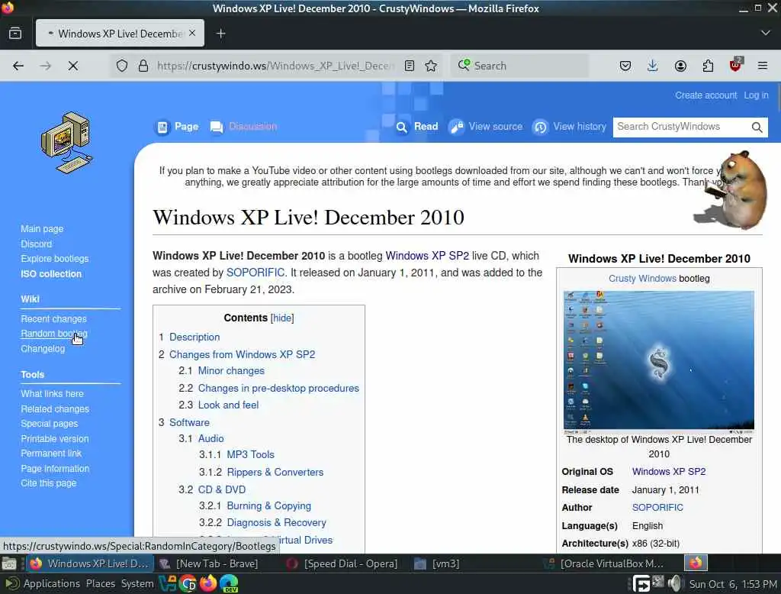Image resolution: width=781 pixels, height=594 pixels.
Task: Switch to Oracle VirtualBox taskbar window
Action: tap(606, 564)
